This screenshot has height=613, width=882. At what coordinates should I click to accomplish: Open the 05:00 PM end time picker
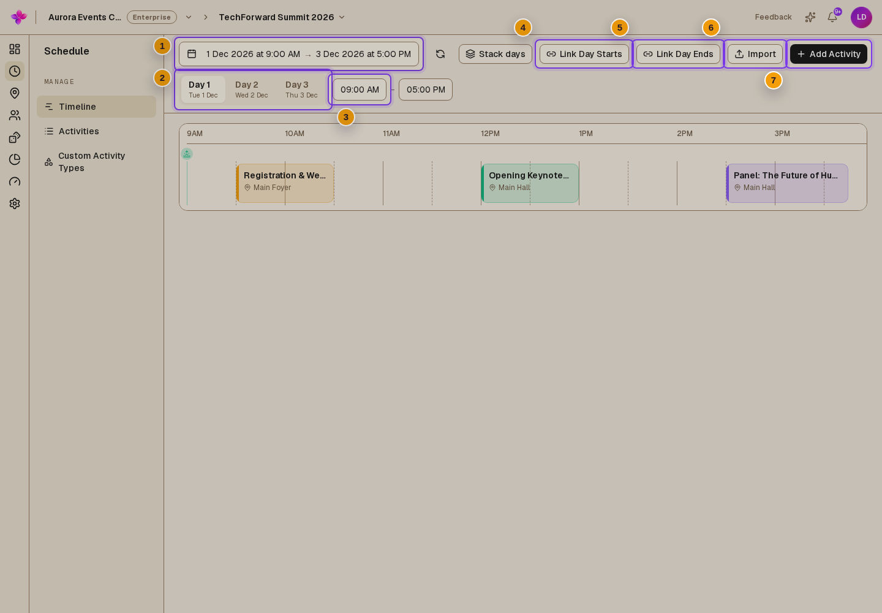pyautogui.click(x=426, y=89)
